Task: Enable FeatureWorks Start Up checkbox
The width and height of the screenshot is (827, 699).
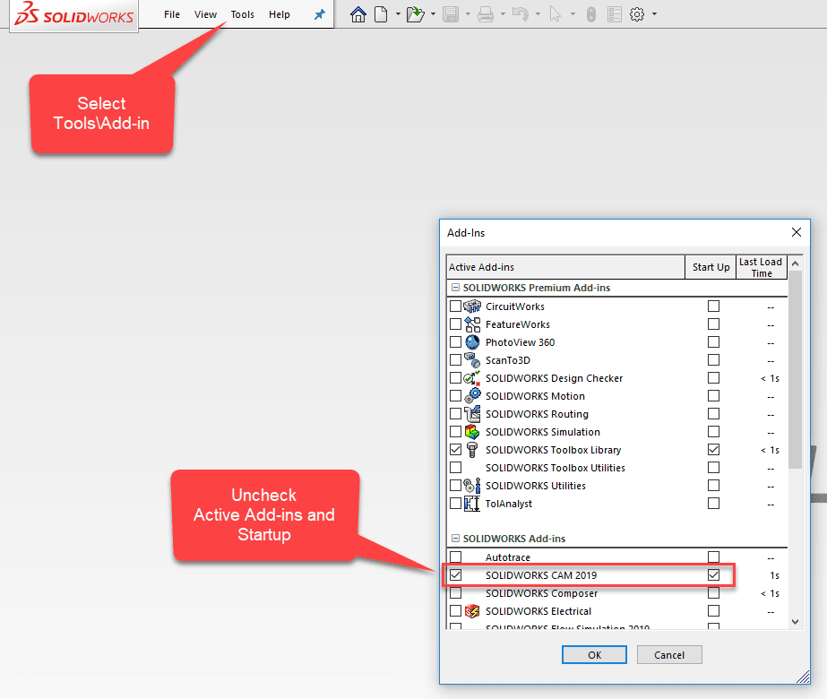Action: pyautogui.click(x=713, y=324)
